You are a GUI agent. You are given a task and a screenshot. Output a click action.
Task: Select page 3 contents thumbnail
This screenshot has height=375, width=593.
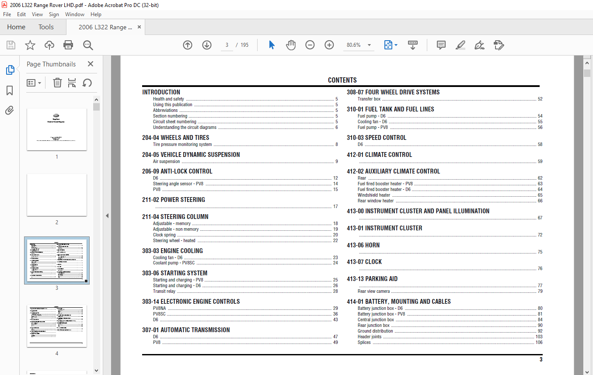click(x=57, y=260)
